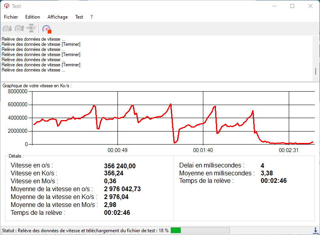This screenshot has height=235, width=320.
Task: Start the upload speed test icon
Action: pos(19,28)
